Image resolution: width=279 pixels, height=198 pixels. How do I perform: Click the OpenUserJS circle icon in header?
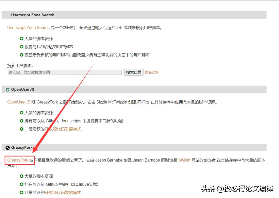coord(7,90)
